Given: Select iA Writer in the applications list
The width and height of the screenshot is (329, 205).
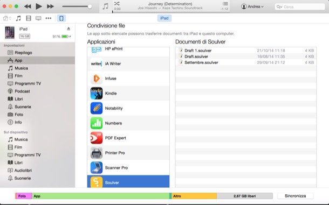Looking at the screenshot, I should pyautogui.click(x=128, y=63).
